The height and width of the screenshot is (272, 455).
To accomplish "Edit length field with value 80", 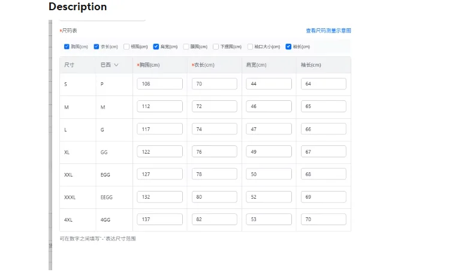I will [x=215, y=197].
